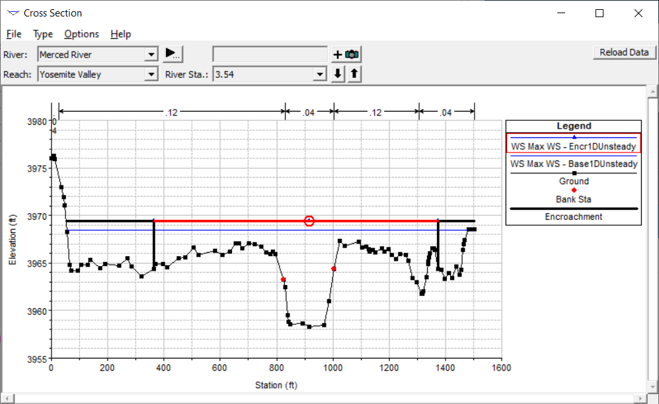Viewport: 659px width, 404px height.
Task: Open the River Sta. dropdown
Action: [x=321, y=75]
